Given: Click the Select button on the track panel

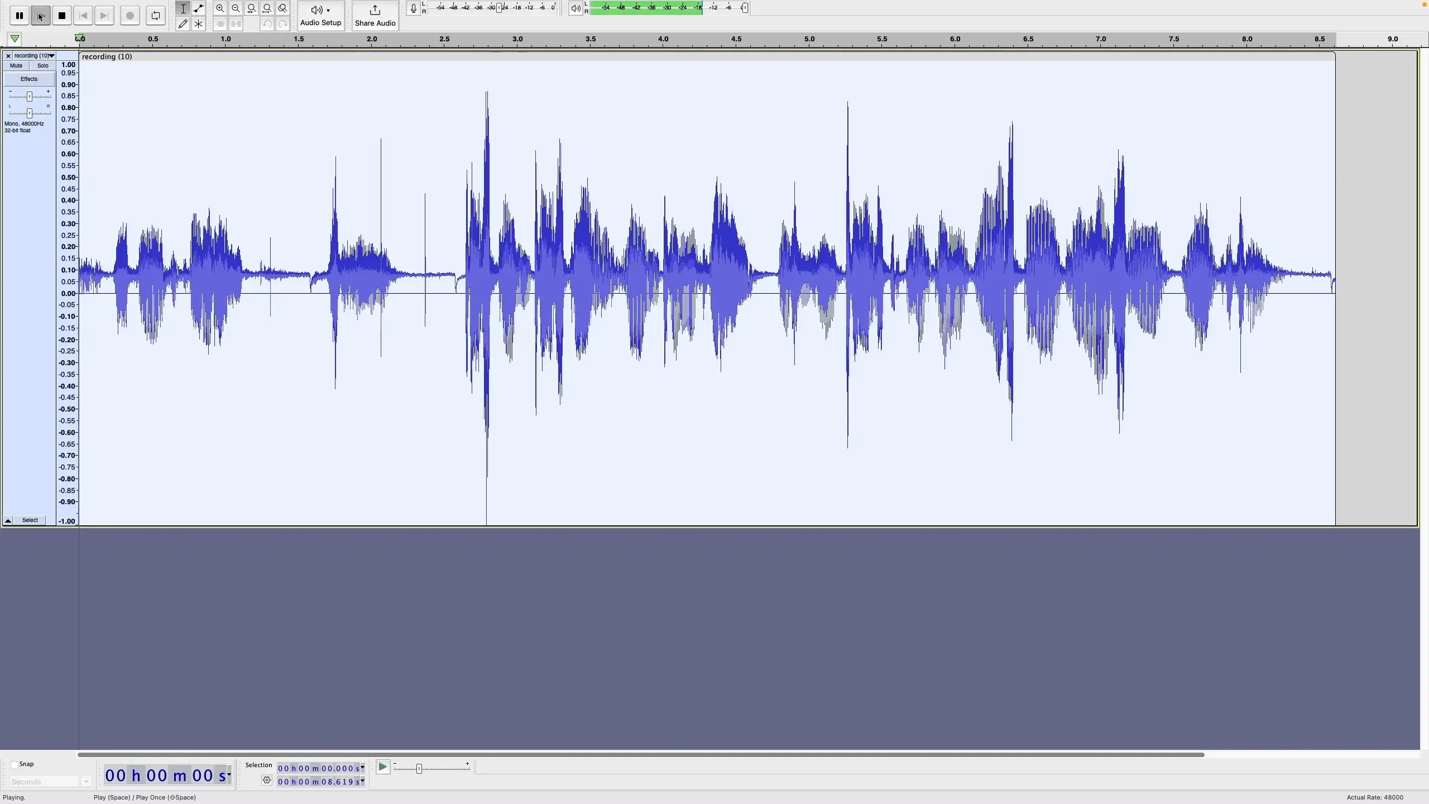Looking at the screenshot, I should point(30,520).
